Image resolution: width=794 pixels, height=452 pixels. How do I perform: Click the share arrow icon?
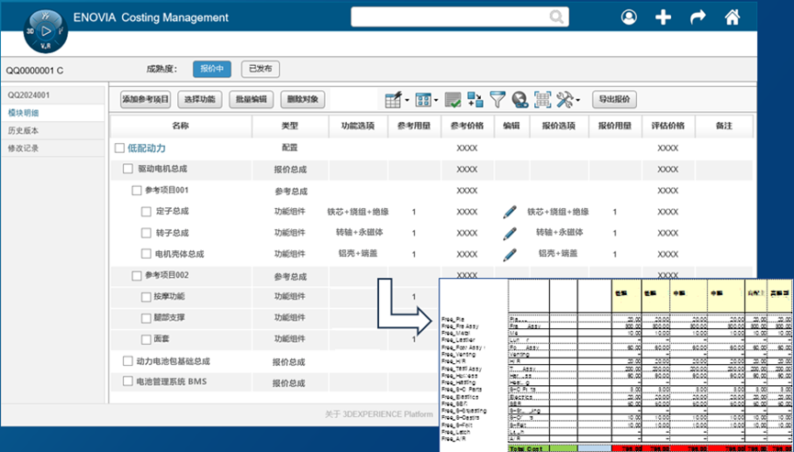click(698, 17)
